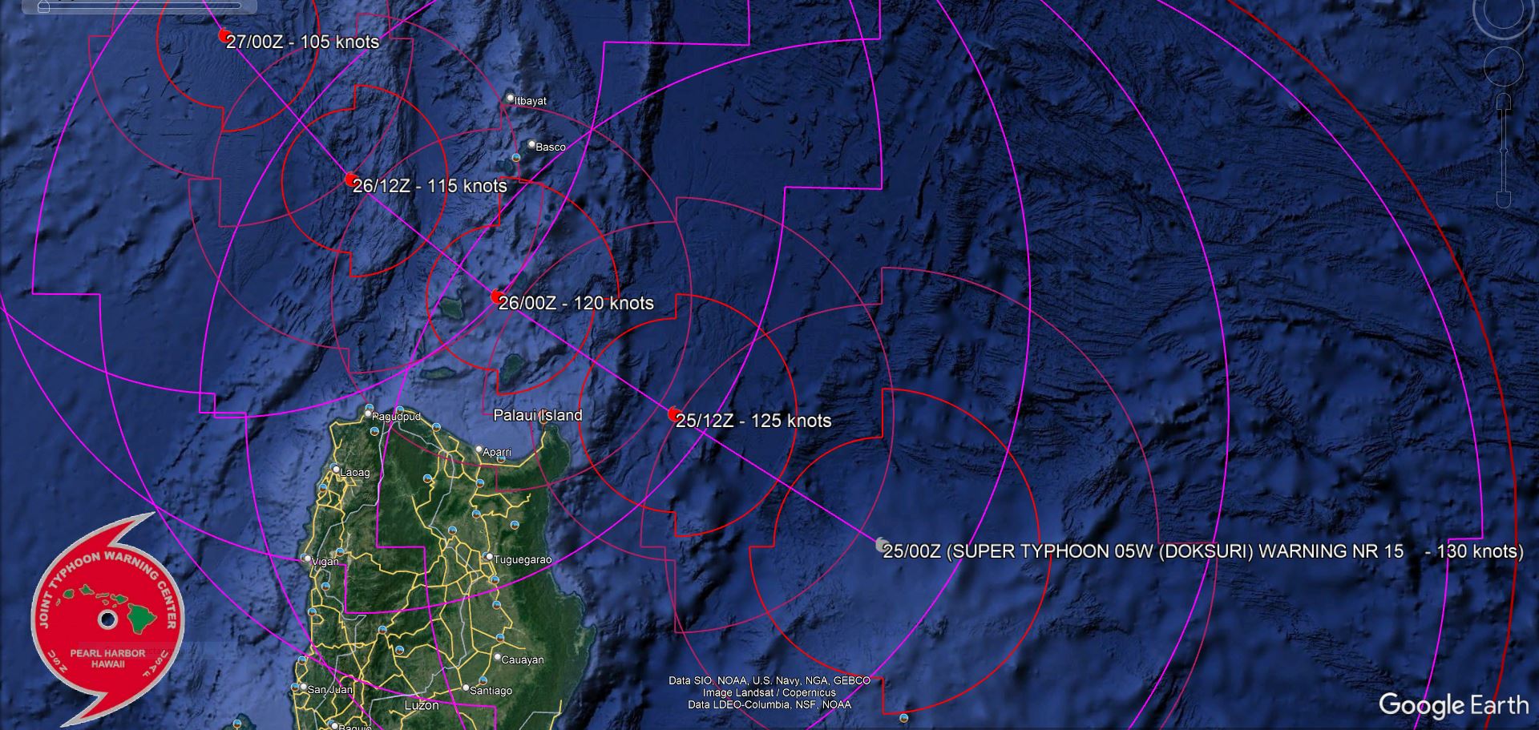Select the Aparri placemark
Screen dimensions: 1539x730
[479, 450]
